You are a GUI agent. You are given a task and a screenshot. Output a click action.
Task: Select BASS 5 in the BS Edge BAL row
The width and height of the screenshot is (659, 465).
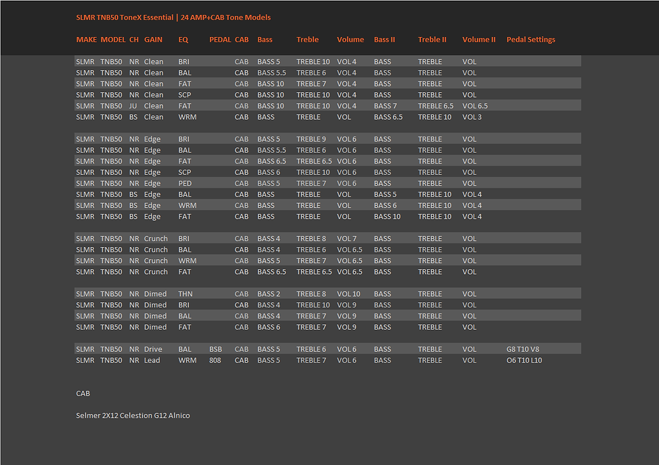point(385,194)
